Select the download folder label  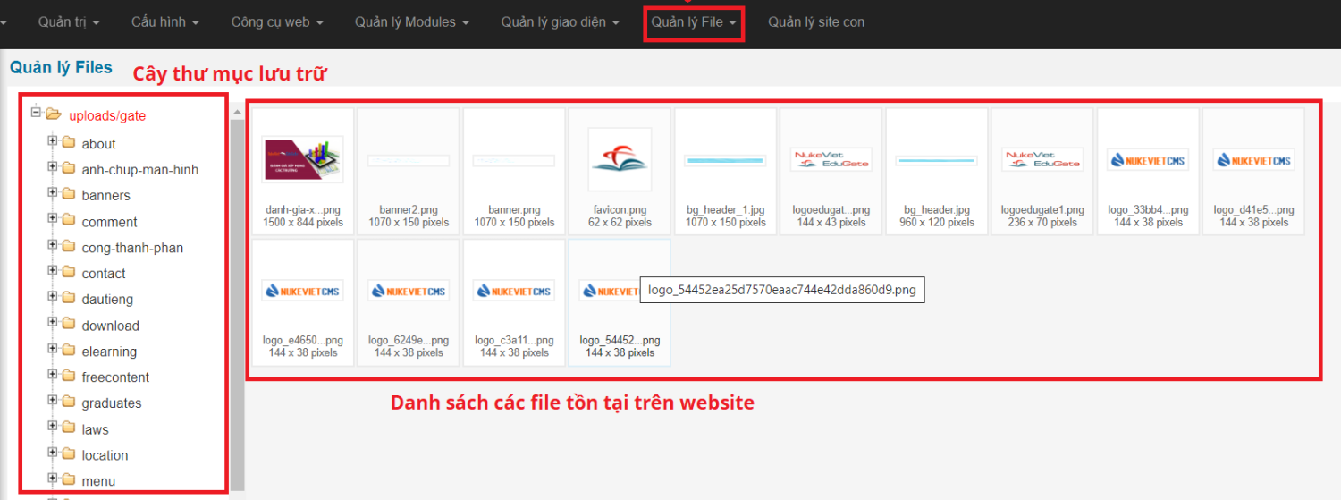[x=111, y=326]
